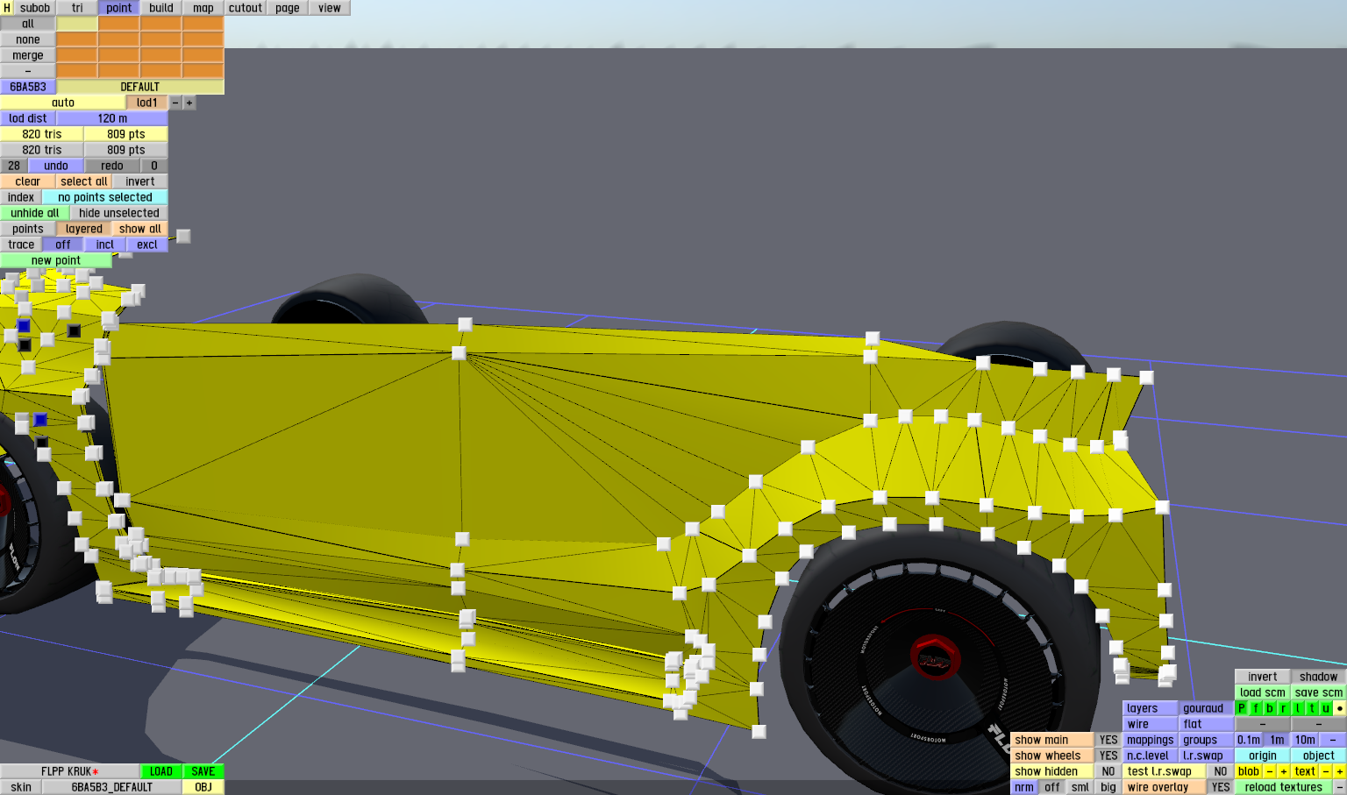Image resolution: width=1347 pixels, height=795 pixels.
Task: Toggle show wheels YES option
Action: pos(1108,756)
